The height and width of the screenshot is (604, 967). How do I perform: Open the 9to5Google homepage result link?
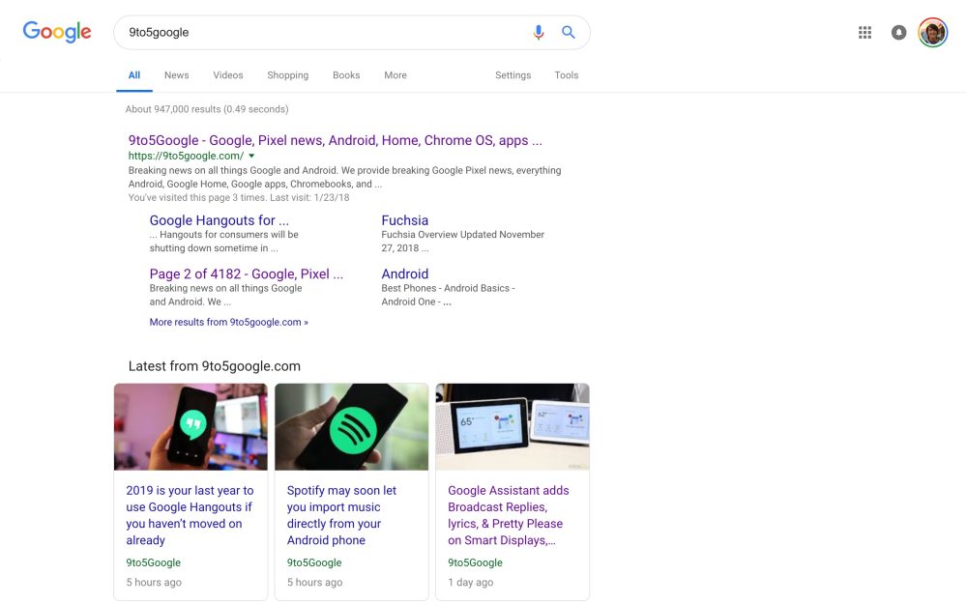tap(333, 140)
